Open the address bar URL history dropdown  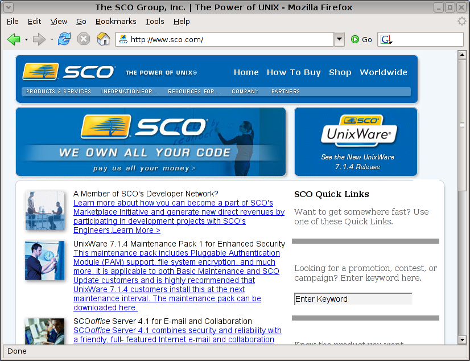click(x=339, y=39)
